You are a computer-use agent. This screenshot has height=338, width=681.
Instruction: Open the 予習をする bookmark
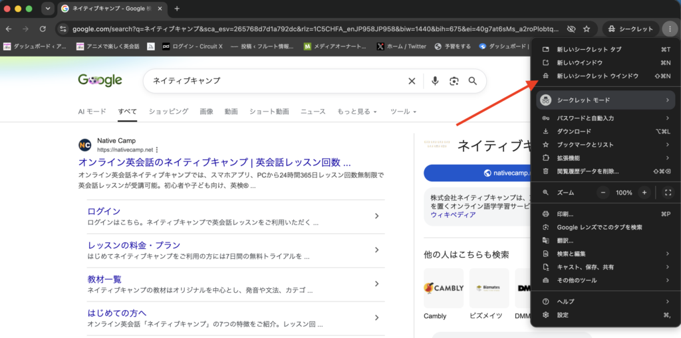tap(452, 46)
